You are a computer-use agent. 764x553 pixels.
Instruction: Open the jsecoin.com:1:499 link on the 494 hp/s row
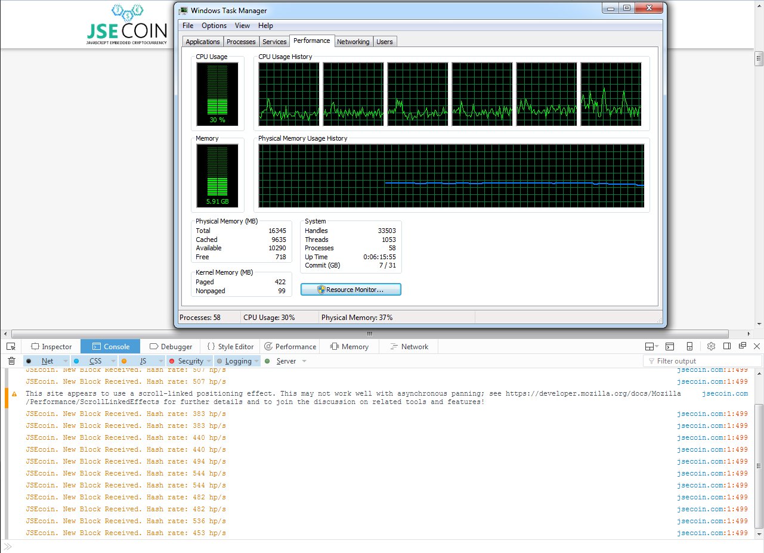pyautogui.click(x=712, y=461)
